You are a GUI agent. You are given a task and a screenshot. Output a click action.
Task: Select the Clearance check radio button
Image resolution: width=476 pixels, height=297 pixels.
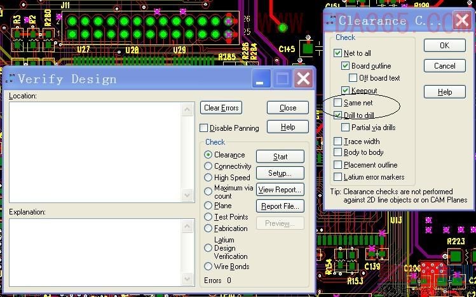(208, 155)
